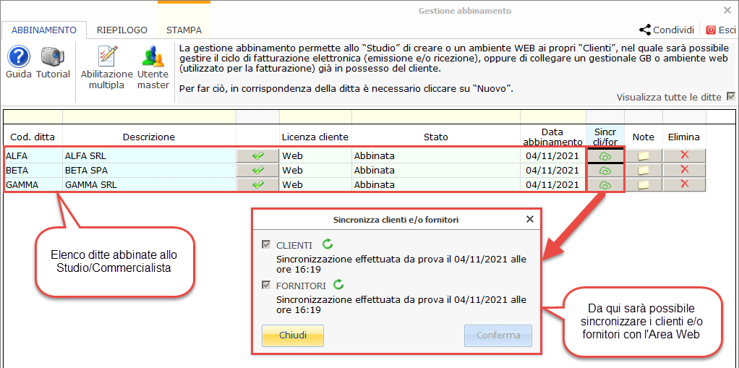
Task: Click green refresh icon next to FORNITORI
Action: click(338, 285)
